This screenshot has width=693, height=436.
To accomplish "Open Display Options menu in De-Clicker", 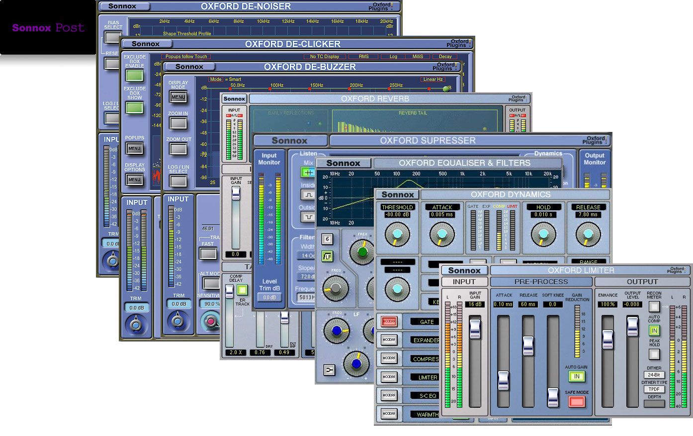I will tap(135, 180).
